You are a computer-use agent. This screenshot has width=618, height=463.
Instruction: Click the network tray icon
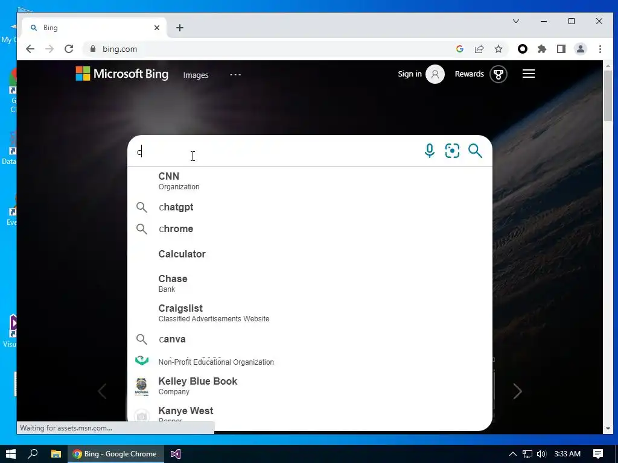pos(527,454)
